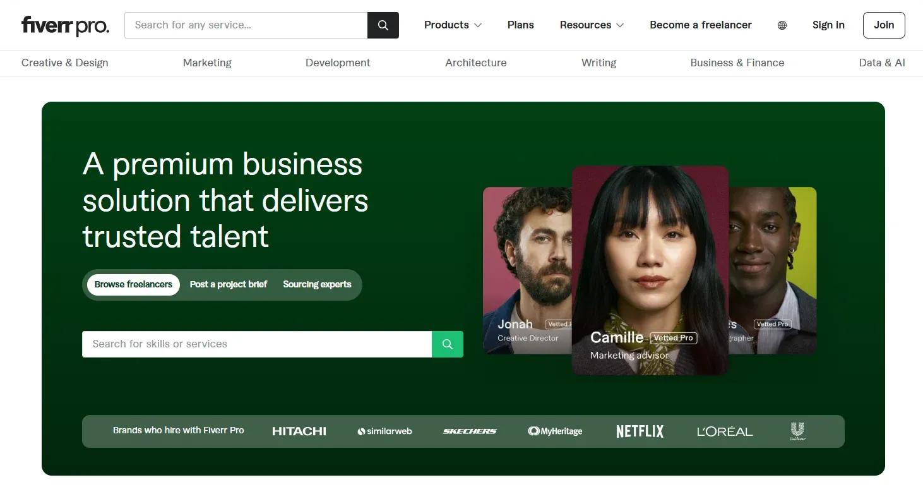Click the MyHeritage logo
Image resolution: width=923 pixels, height=499 pixels.
click(x=555, y=431)
